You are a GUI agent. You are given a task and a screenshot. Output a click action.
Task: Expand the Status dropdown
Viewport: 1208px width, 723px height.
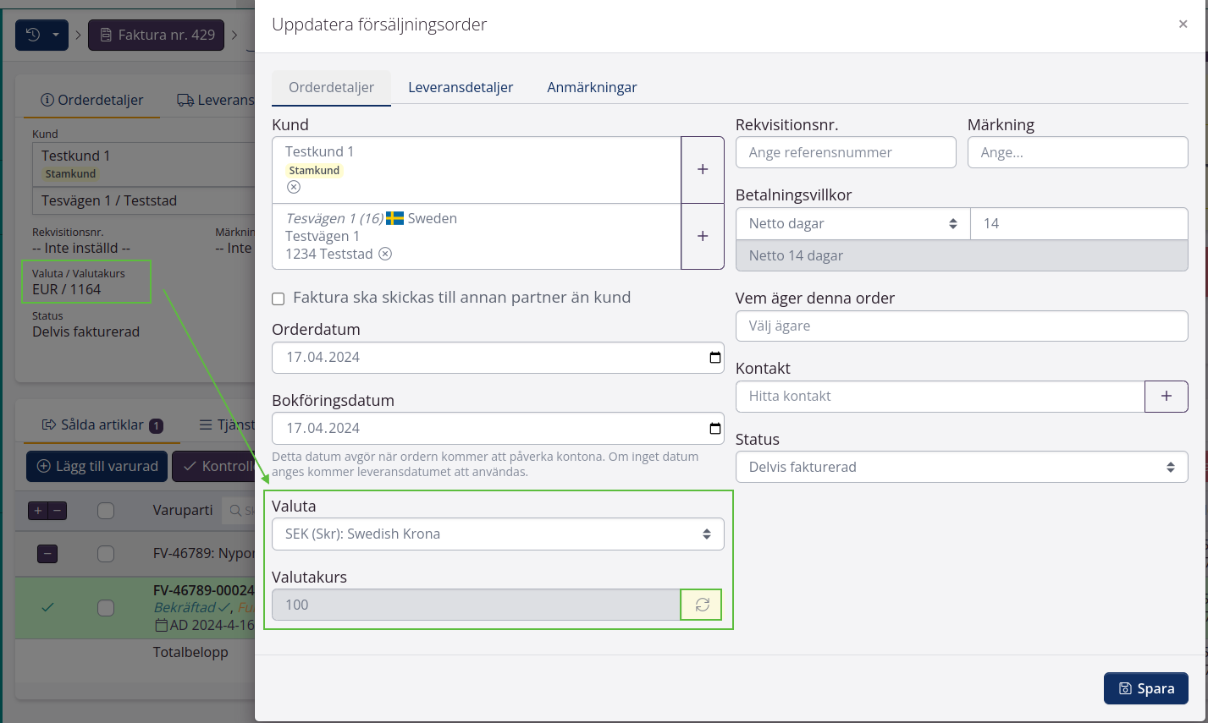point(961,467)
